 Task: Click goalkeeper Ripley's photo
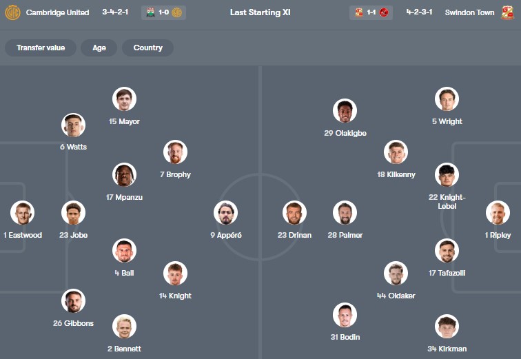pyautogui.click(x=497, y=213)
